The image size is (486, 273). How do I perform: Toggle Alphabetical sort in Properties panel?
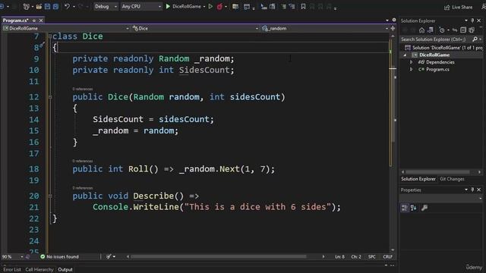coord(413,208)
